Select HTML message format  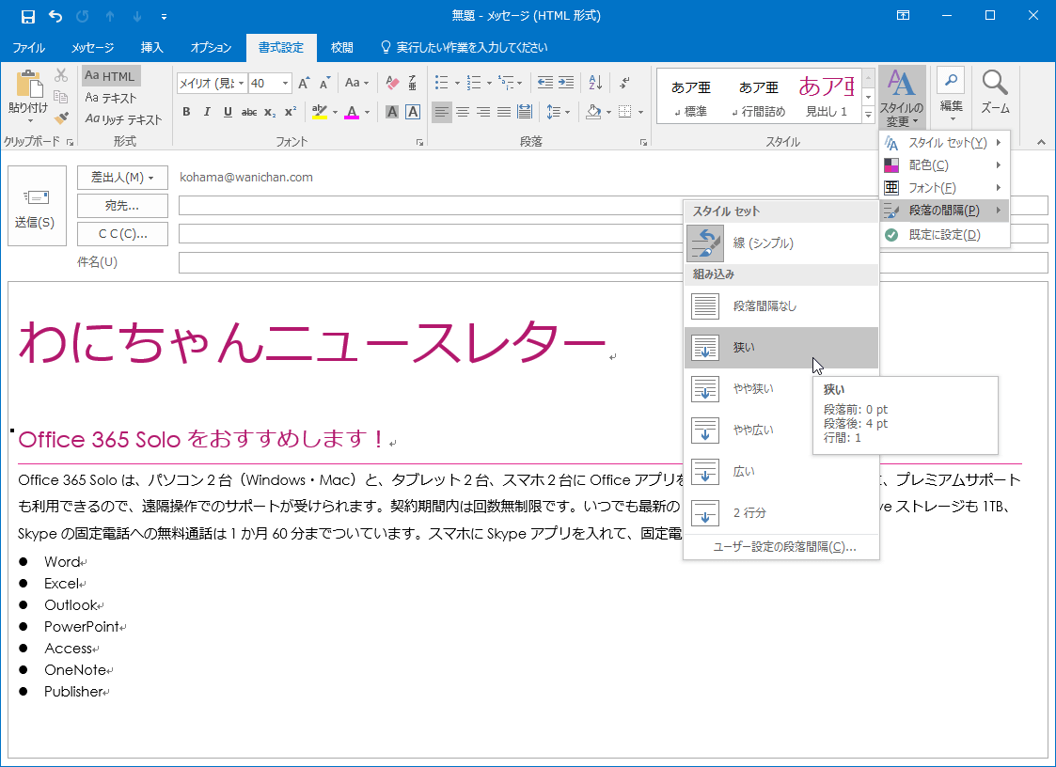111,76
